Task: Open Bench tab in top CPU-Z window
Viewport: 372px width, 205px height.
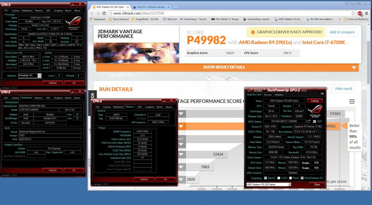Action: 68,10
